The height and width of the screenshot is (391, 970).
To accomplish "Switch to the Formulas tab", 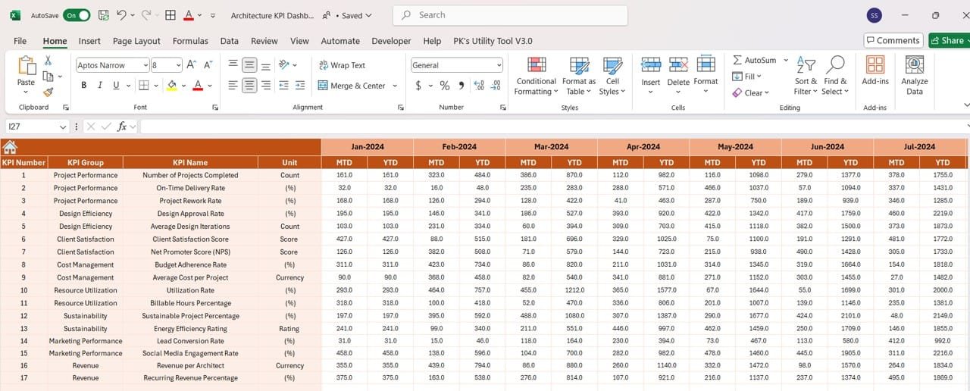I will [190, 41].
